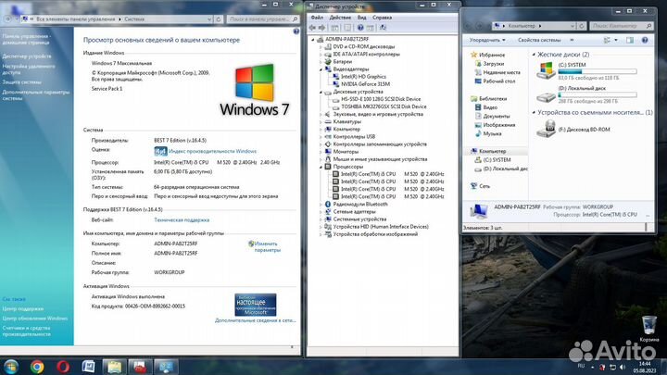Click Свойства системы in the Computer window toolbar
The image size is (667, 375).
pos(539,40)
